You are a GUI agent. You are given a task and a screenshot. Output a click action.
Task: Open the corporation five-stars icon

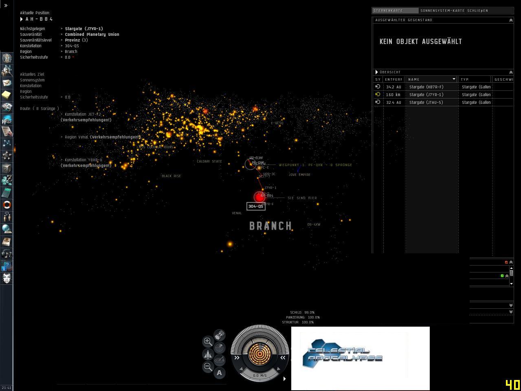tap(7, 156)
